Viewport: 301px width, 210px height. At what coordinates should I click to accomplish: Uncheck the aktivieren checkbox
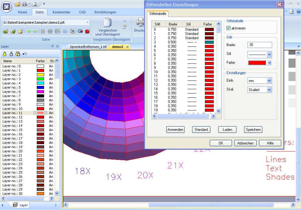coord(229,28)
